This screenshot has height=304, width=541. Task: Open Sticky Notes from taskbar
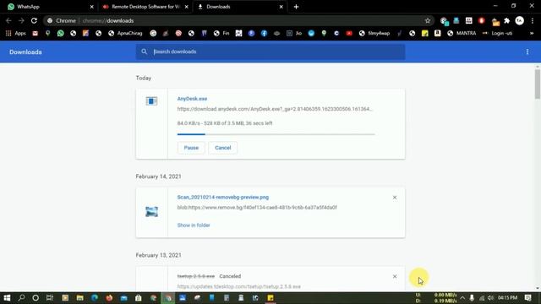coord(270,298)
